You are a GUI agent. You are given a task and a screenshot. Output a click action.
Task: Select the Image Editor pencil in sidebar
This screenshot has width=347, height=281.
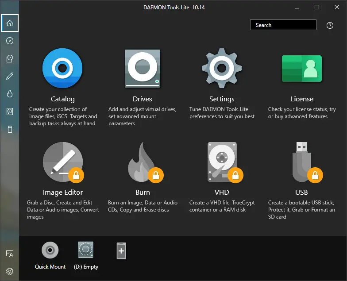click(10, 76)
